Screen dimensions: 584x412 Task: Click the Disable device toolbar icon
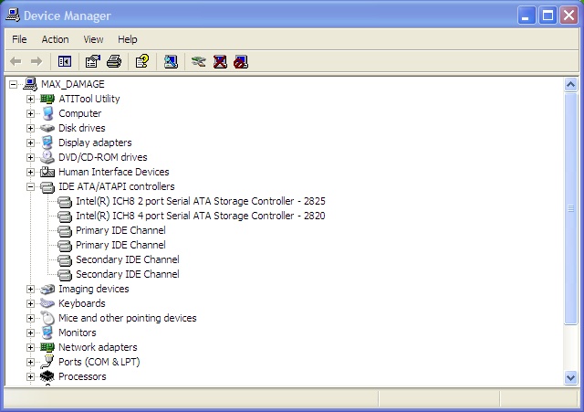click(x=240, y=62)
